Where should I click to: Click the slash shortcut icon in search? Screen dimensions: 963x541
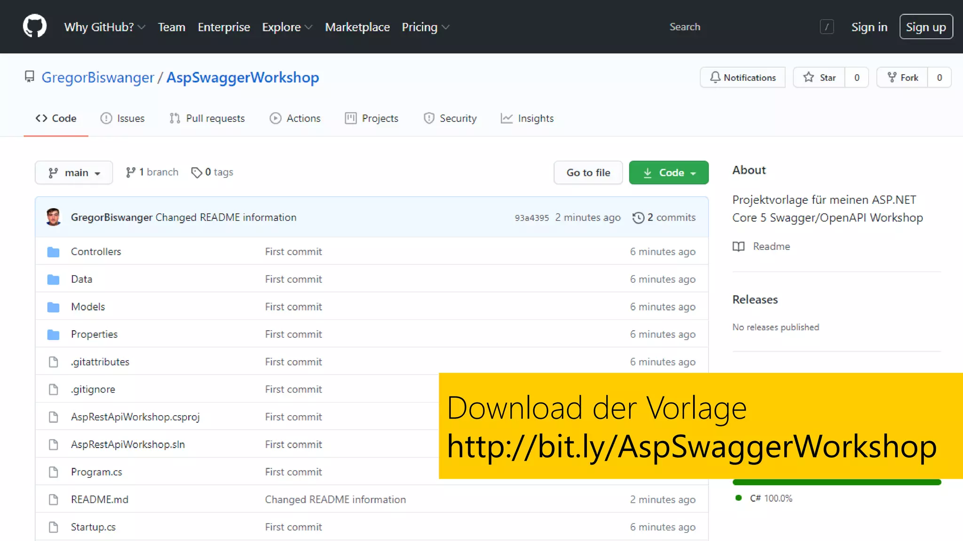click(x=827, y=27)
